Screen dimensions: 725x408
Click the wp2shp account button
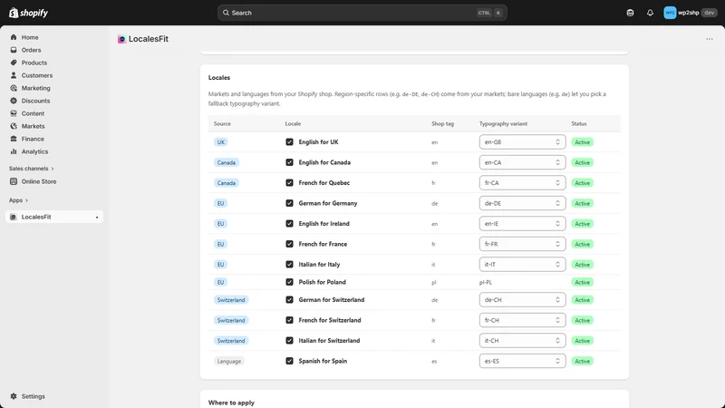pyautogui.click(x=690, y=13)
